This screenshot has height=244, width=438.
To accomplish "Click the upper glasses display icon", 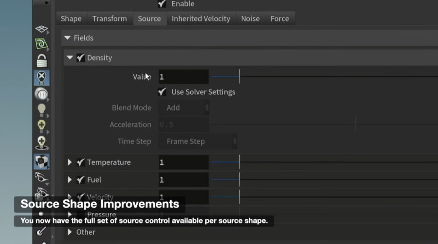I will pos(41,177).
